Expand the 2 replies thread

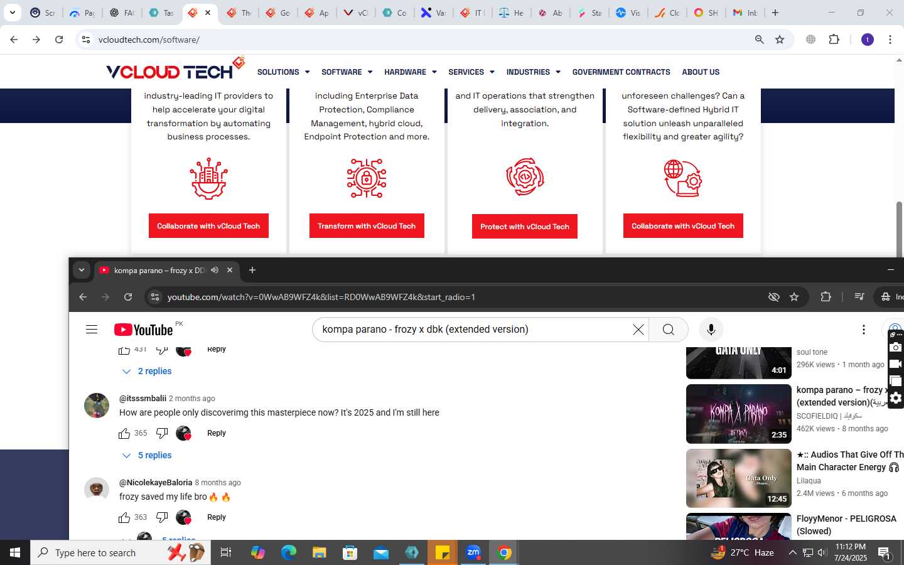coord(147,372)
